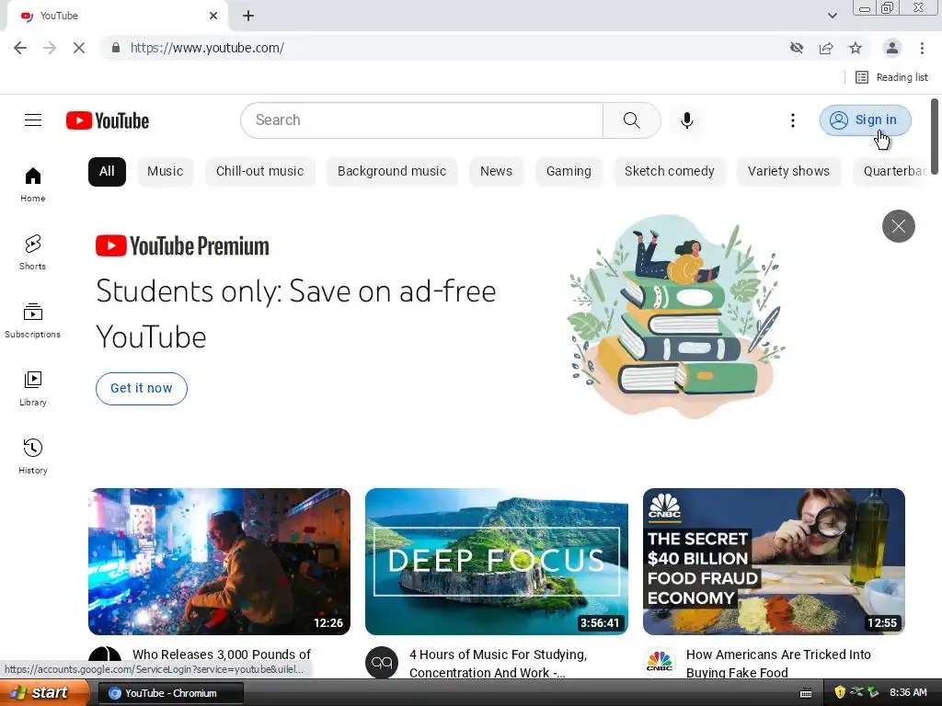
Task: Select the Background music chip
Action: tap(392, 172)
